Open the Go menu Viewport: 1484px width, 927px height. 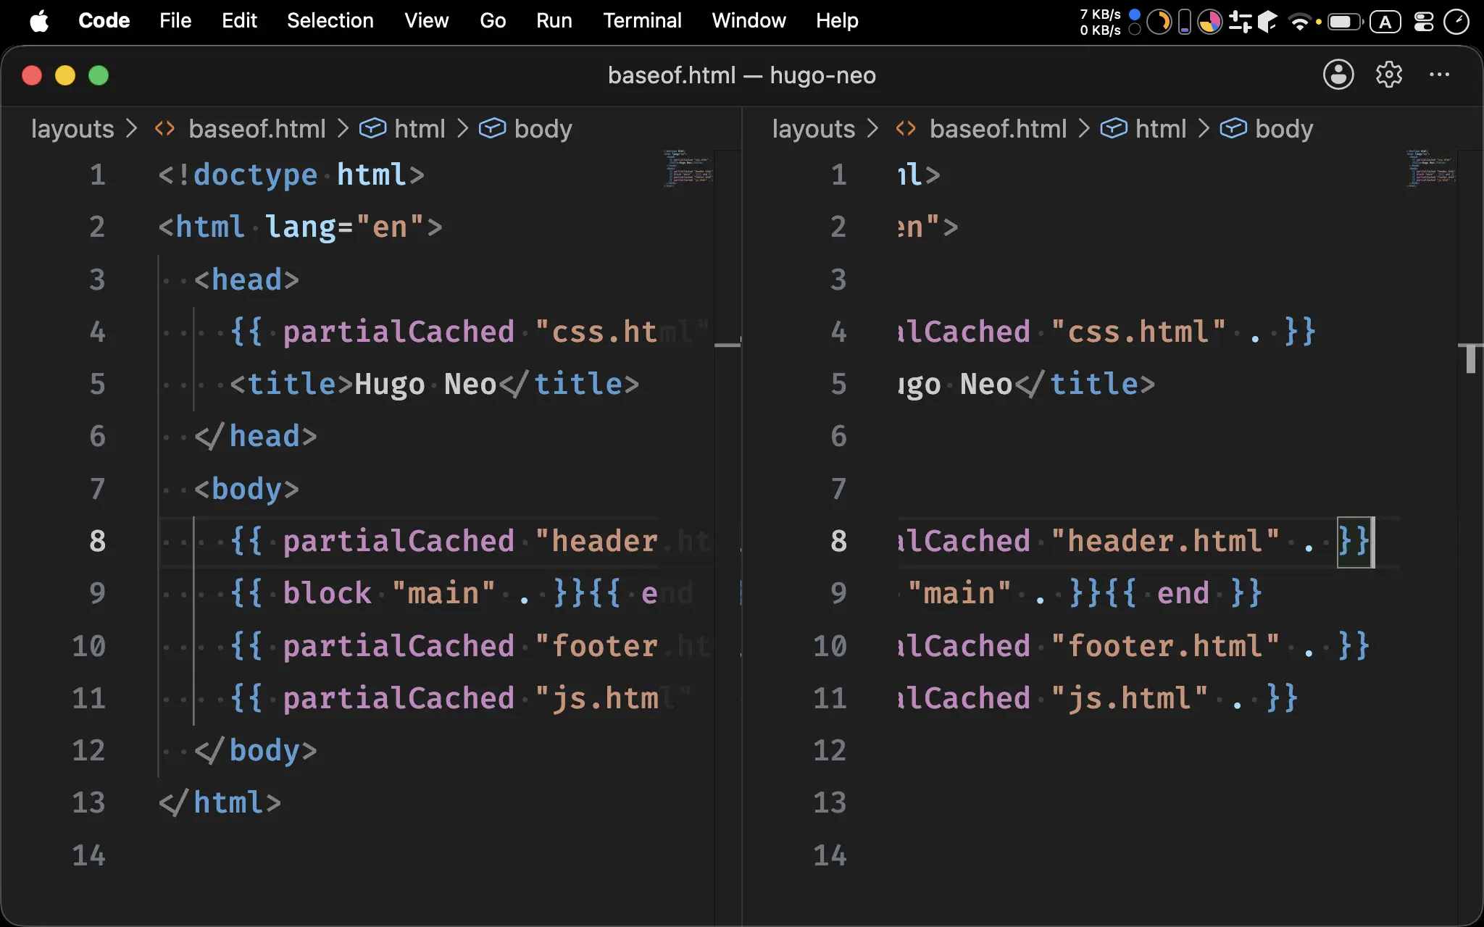point(493,20)
